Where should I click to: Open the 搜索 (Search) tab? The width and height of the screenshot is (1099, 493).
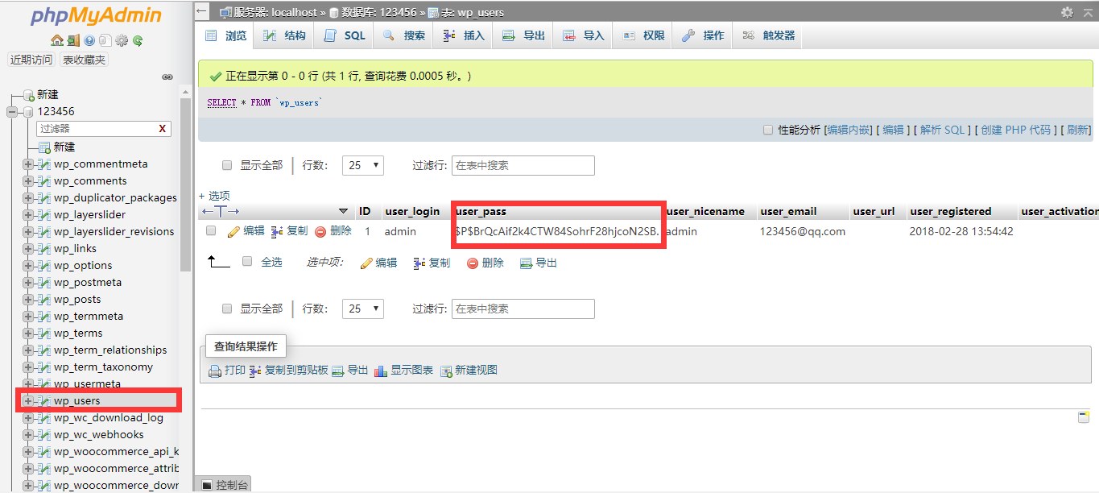click(x=403, y=35)
